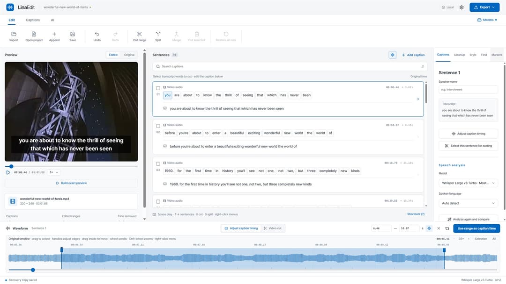Image resolution: width=506 pixels, height=284 pixels.
Task: Open the Edit tab
Action: tap(12, 20)
